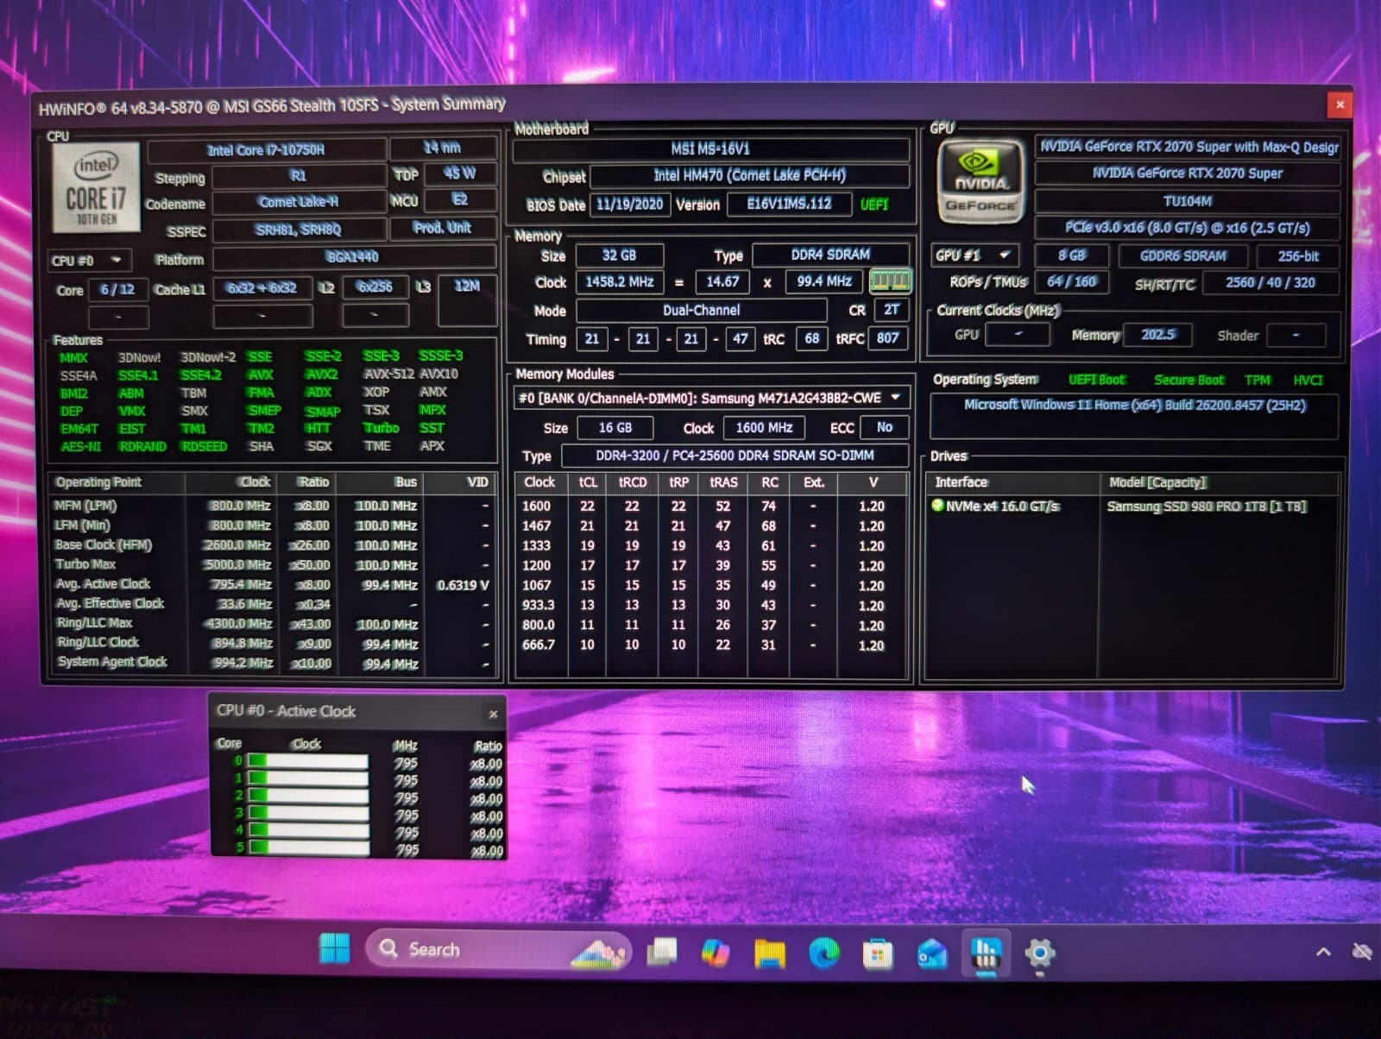The image size is (1381, 1039).
Task: Click the TU104M GPU codename field
Action: point(1188,201)
